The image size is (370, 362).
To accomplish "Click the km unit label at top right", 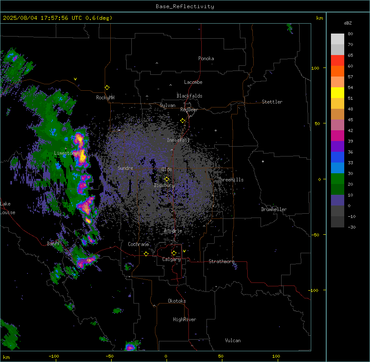I will [320, 18].
